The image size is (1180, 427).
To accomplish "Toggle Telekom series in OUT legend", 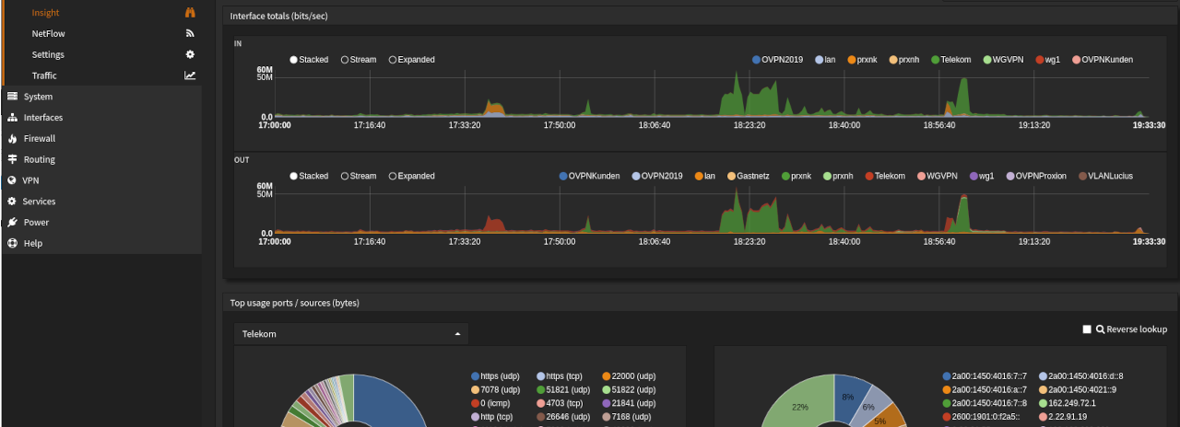I will coord(884,176).
